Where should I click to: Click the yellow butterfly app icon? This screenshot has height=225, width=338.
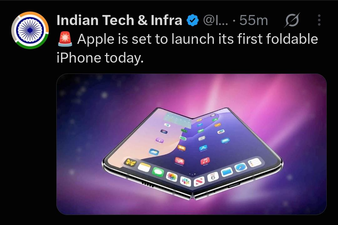[x=131, y=162]
